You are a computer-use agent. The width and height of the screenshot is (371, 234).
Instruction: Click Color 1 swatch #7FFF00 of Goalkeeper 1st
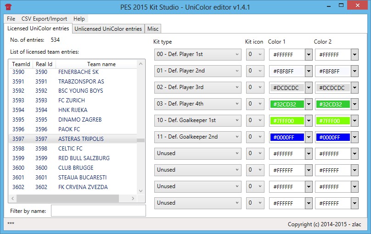coord(287,121)
